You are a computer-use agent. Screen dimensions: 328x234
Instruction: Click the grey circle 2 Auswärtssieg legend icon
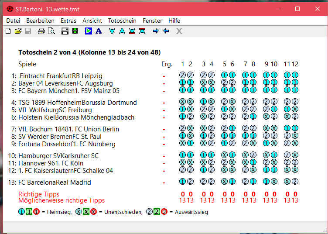[x=149, y=212]
